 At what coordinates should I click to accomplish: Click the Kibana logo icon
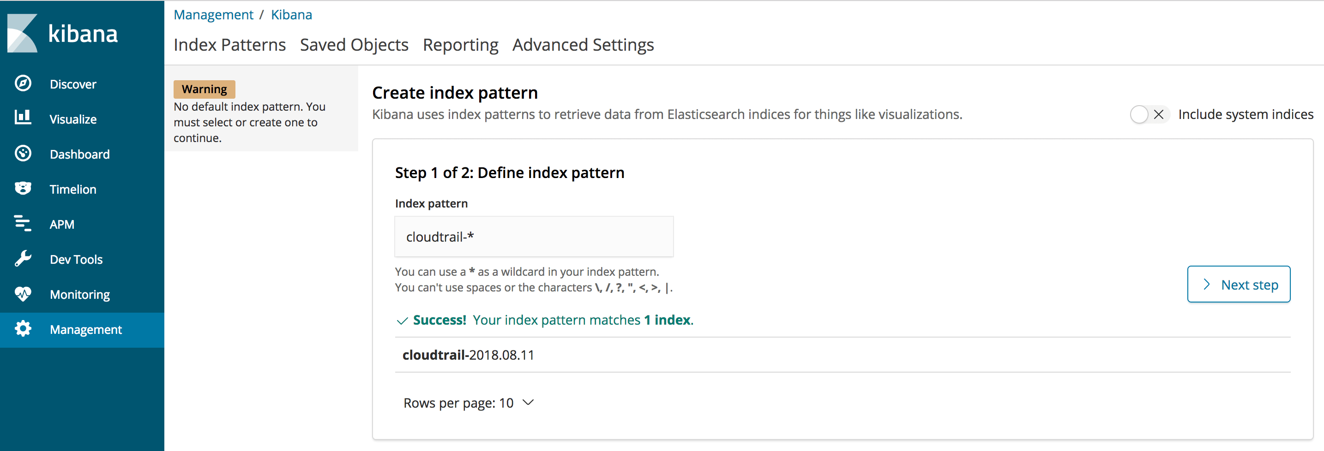tap(23, 33)
